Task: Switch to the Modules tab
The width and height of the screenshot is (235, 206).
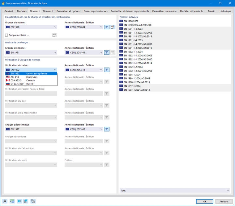Action: point(22,11)
